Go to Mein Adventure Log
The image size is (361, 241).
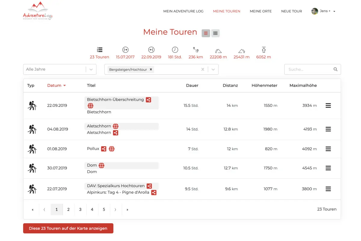click(x=183, y=11)
